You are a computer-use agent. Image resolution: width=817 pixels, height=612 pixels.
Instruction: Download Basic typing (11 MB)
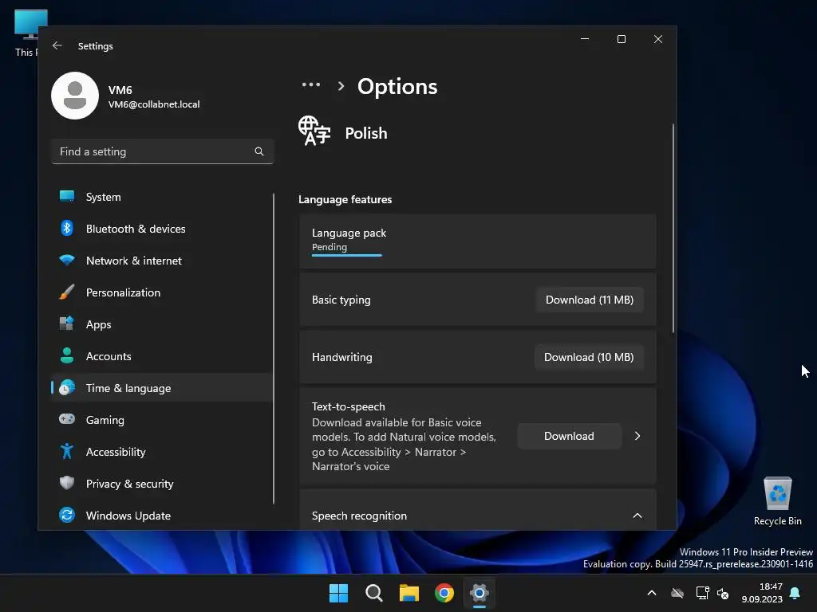[590, 300]
